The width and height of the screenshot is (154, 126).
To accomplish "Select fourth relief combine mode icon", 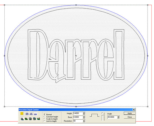I will click(x=34, y=119).
